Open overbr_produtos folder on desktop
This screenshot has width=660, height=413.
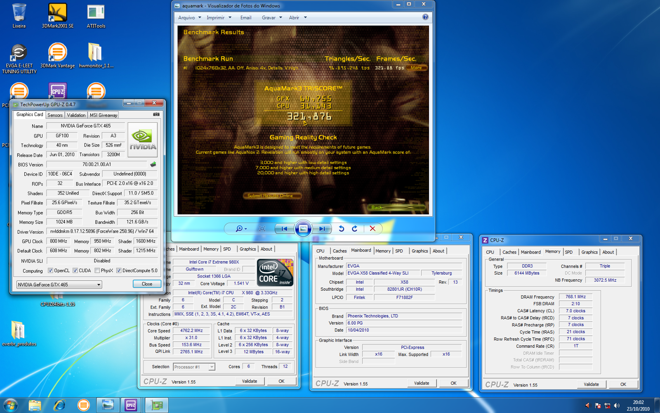tap(19, 334)
